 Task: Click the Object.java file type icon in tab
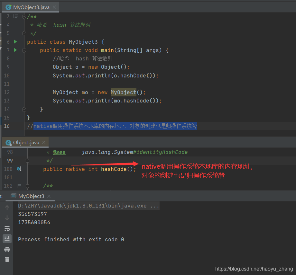click(8, 143)
